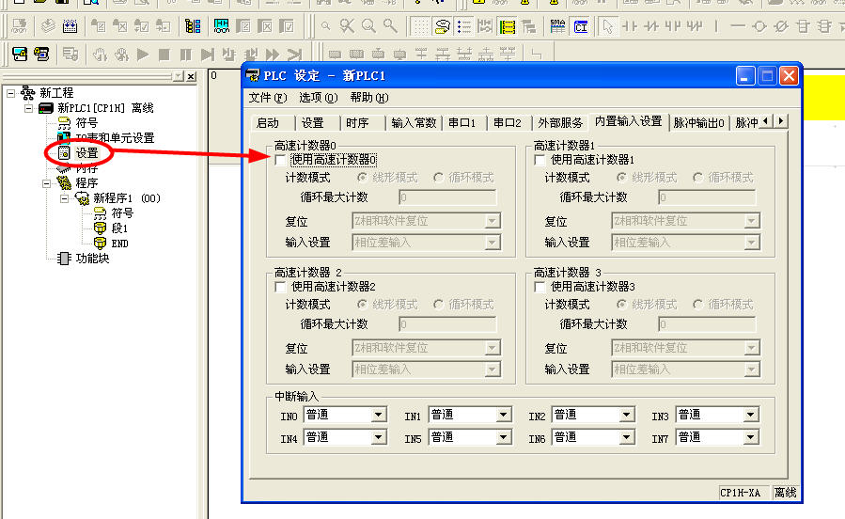The height and width of the screenshot is (519, 845).
Task: Tick the 使用高速计数器3 checkbox
Action: coord(540,287)
